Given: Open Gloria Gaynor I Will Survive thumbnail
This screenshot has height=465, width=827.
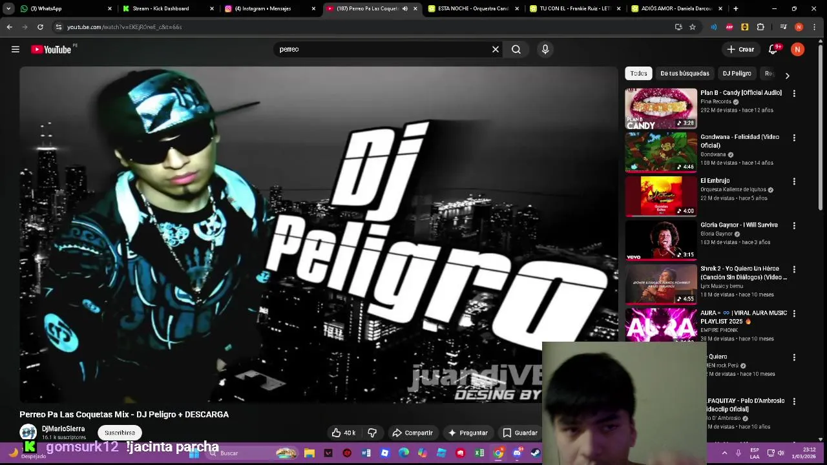Looking at the screenshot, I should (661, 240).
